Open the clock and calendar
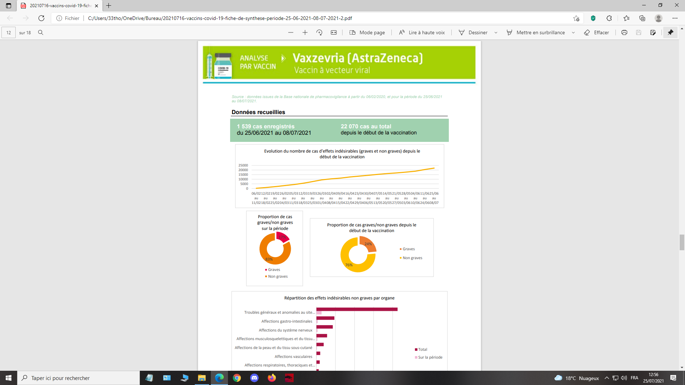 (653, 378)
